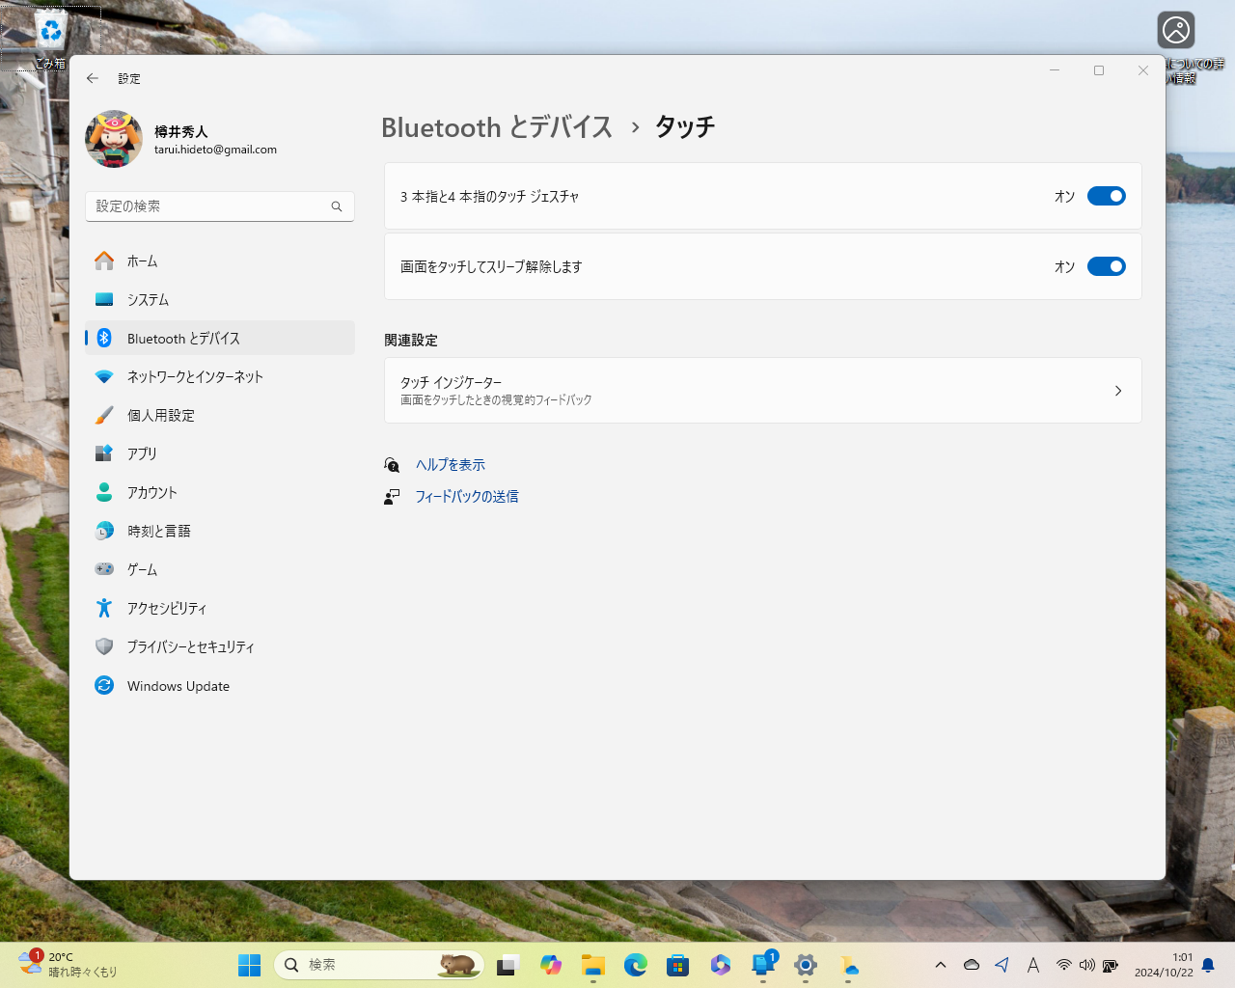Click the Wi-Fi tray icon

click(x=1064, y=965)
